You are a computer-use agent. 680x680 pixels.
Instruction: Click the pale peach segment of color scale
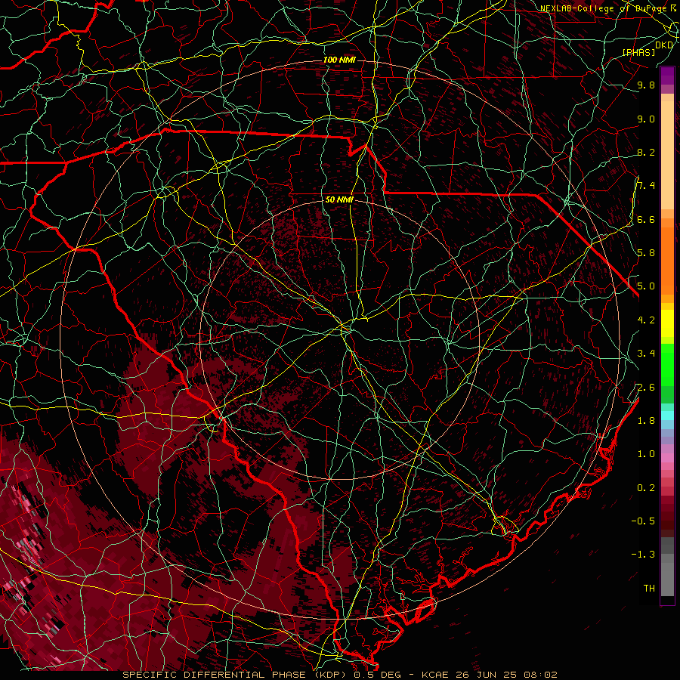(x=667, y=156)
